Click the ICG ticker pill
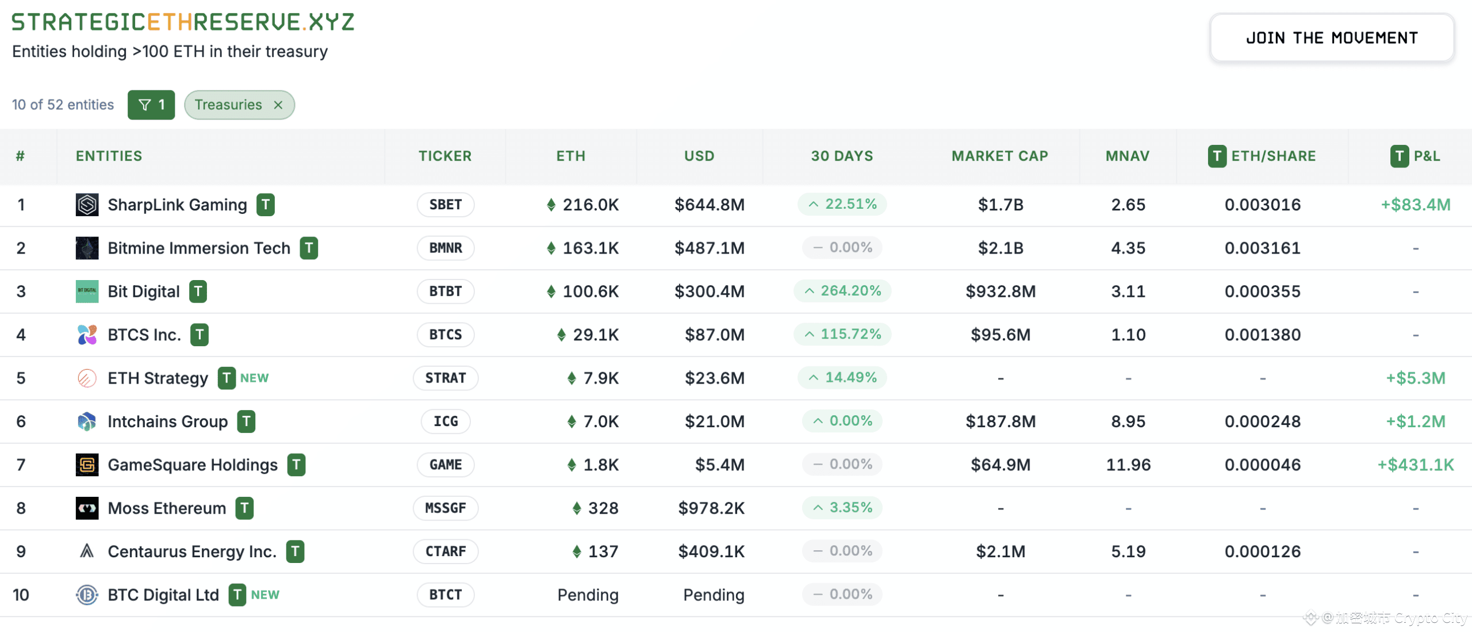The width and height of the screenshot is (1472, 632). pyautogui.click(x=446, y=422)
